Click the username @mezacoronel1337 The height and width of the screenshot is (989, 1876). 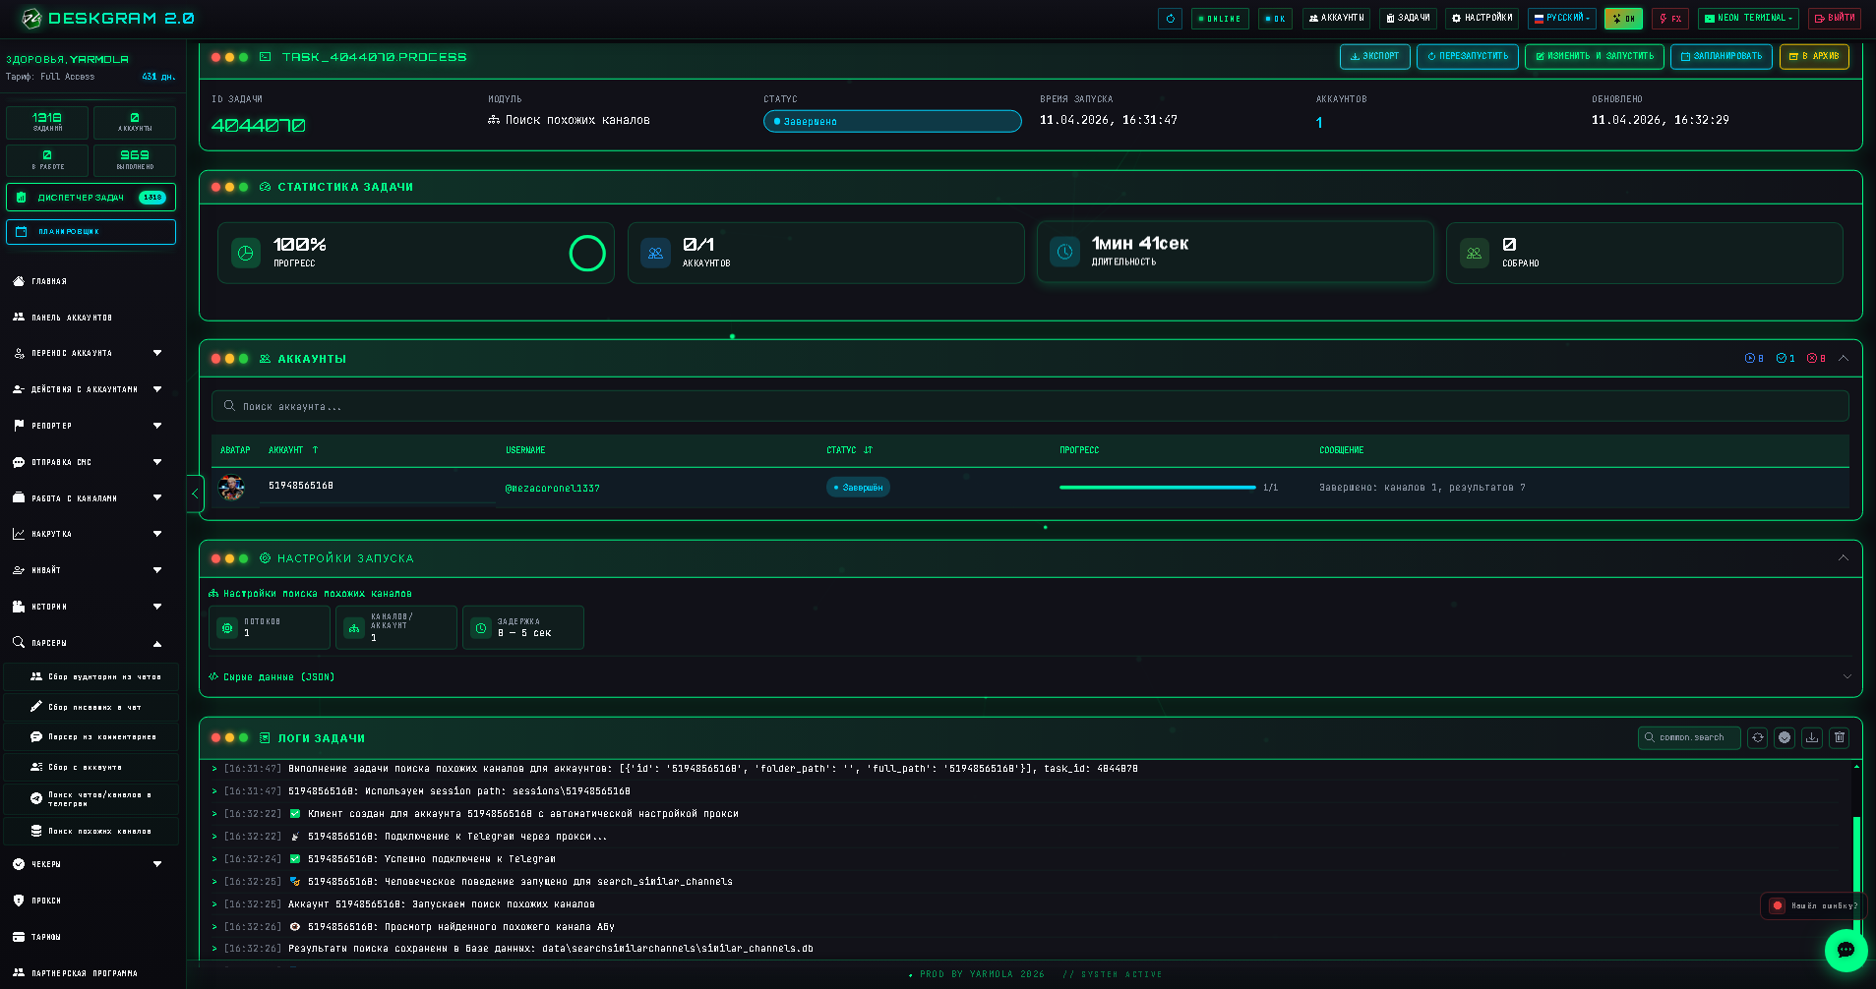pos(552,489)
